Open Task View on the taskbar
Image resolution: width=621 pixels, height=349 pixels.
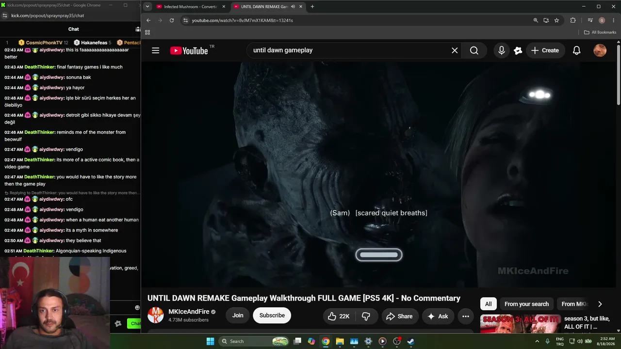297,341
